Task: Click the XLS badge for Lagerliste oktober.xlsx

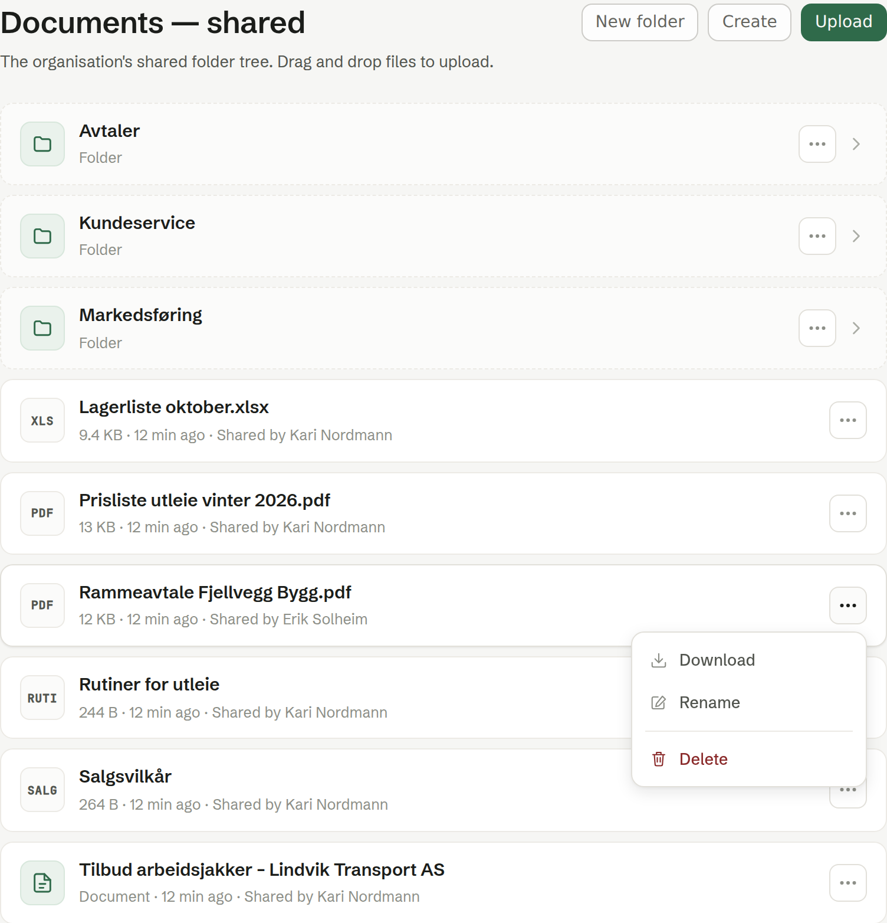Action: [x=42, y=420]
